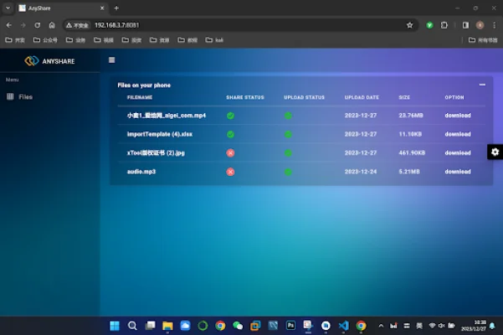
Task: Reload the page
Action: point(37,25)
